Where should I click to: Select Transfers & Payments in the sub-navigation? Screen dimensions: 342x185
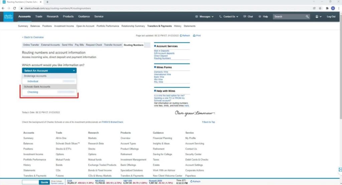coord(159,26)
